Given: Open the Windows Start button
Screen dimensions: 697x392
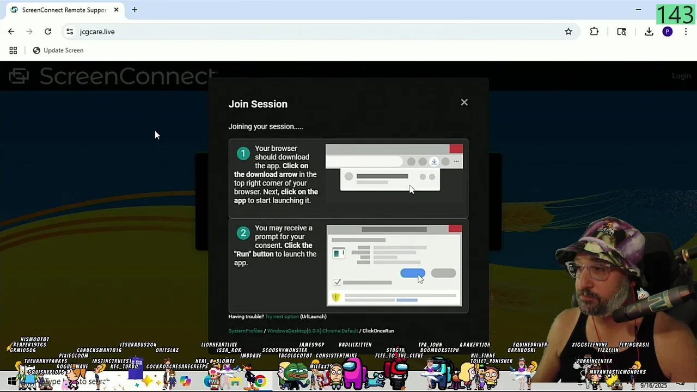Looking at the screenshot, I should (11, 381).
